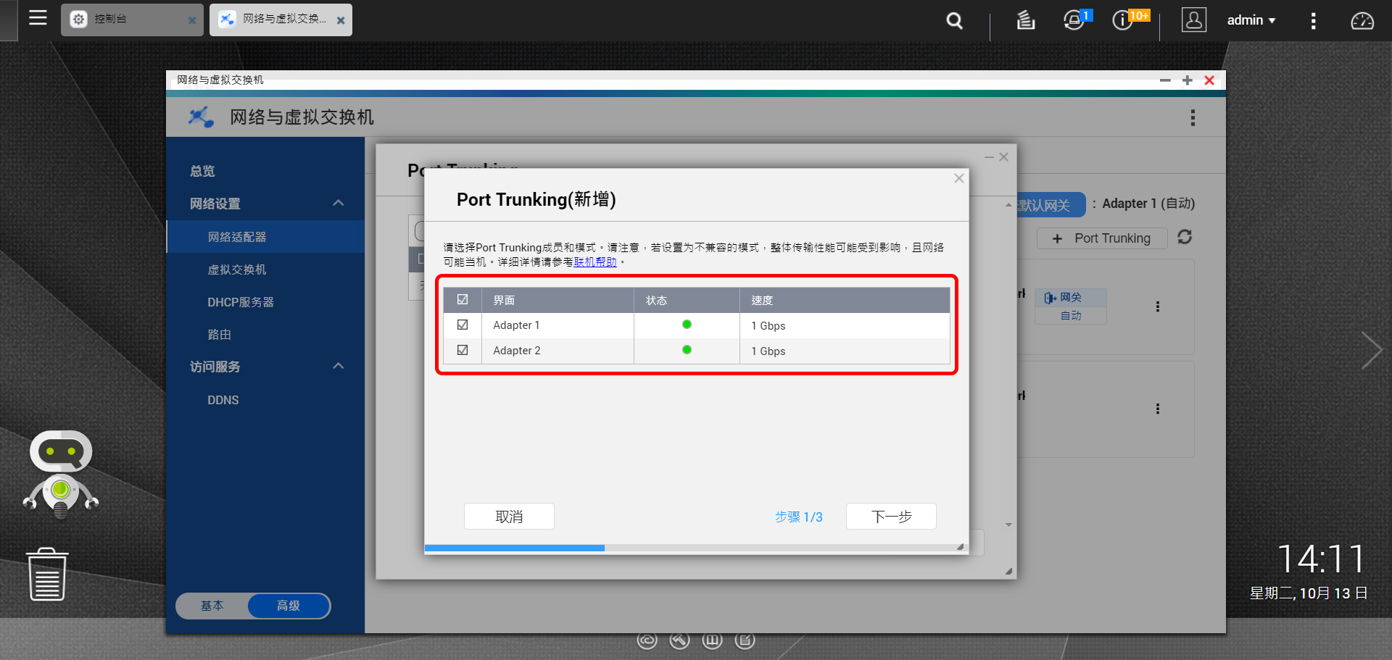This screenshot has height=660, width=1392.
Task: Uncheck the Adapter 2 checkbox
Action: pos(463,350)
